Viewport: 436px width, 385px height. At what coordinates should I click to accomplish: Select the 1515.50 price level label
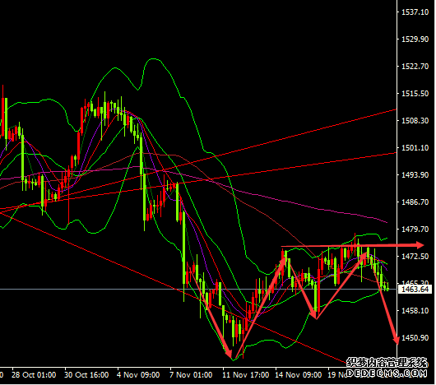tap(415, 94)
